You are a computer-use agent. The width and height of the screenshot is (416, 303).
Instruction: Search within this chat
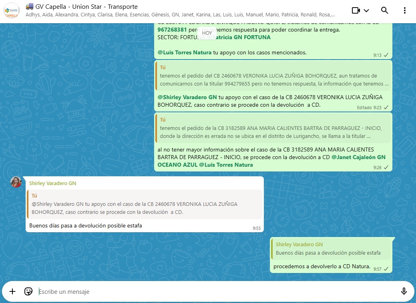(x=385, y=10)
